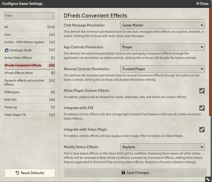Select DFreds Convenient Effects category
Screen dimensions: 212x182
[29, 65]
